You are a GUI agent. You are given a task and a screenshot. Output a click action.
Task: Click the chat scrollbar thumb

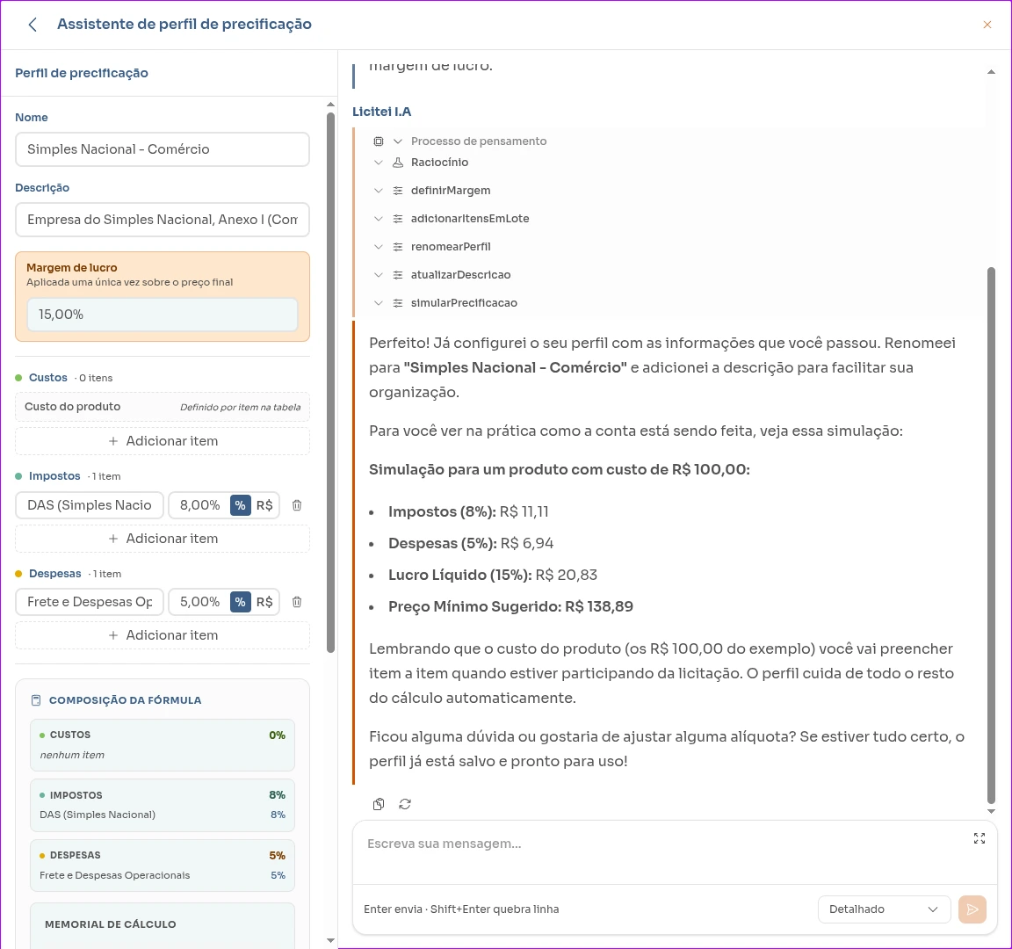[991, 534]
